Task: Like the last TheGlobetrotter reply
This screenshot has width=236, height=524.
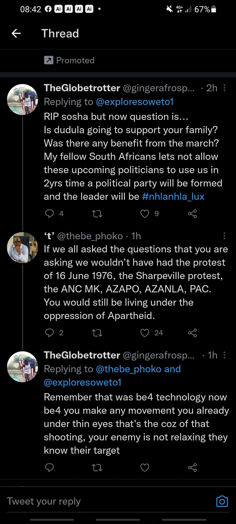Action: (x=145, y=467)
